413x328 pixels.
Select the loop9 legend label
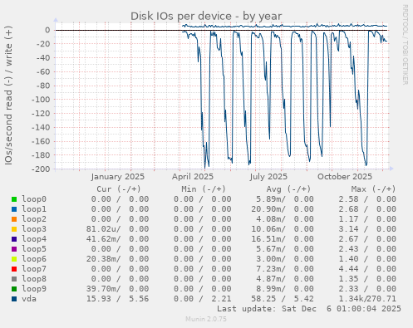pyautogui.click(x=34, y=289)
